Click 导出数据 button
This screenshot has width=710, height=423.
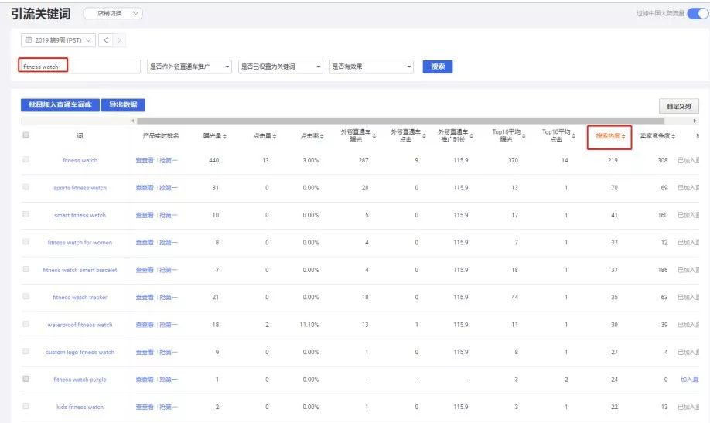click(123, 105)
